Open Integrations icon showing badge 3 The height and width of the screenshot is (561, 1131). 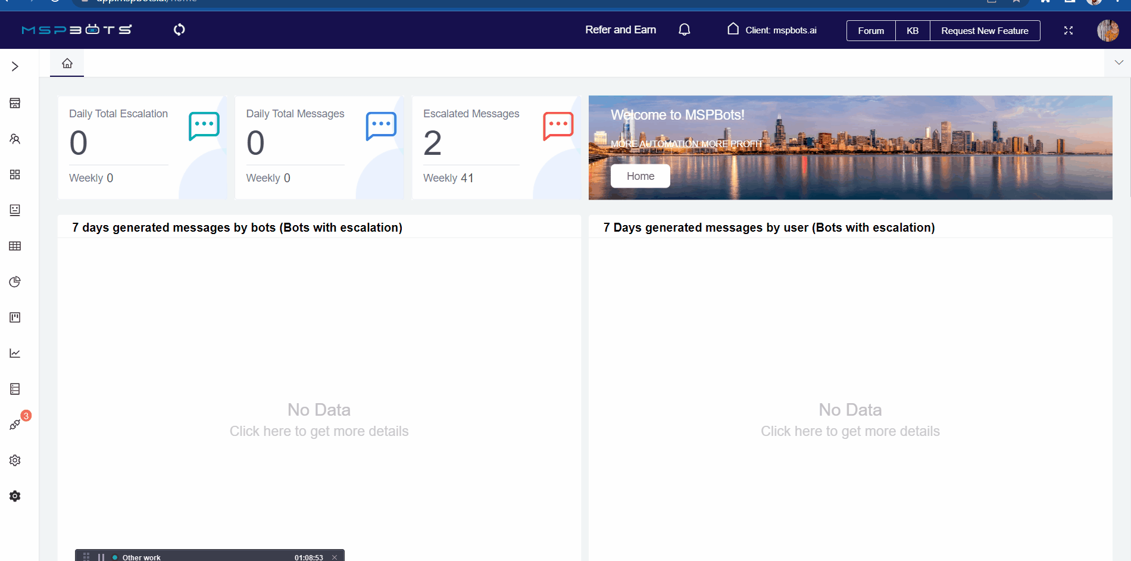(x=14, y=424)
